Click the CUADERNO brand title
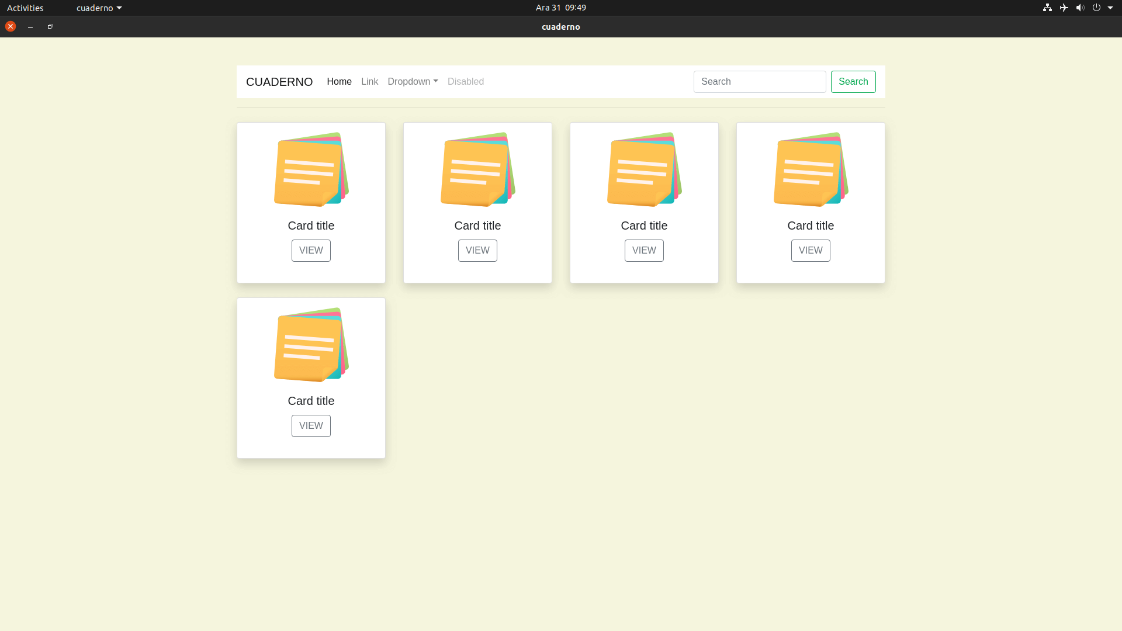This screenshot has height=631, width=1122. tap(279, 82)
